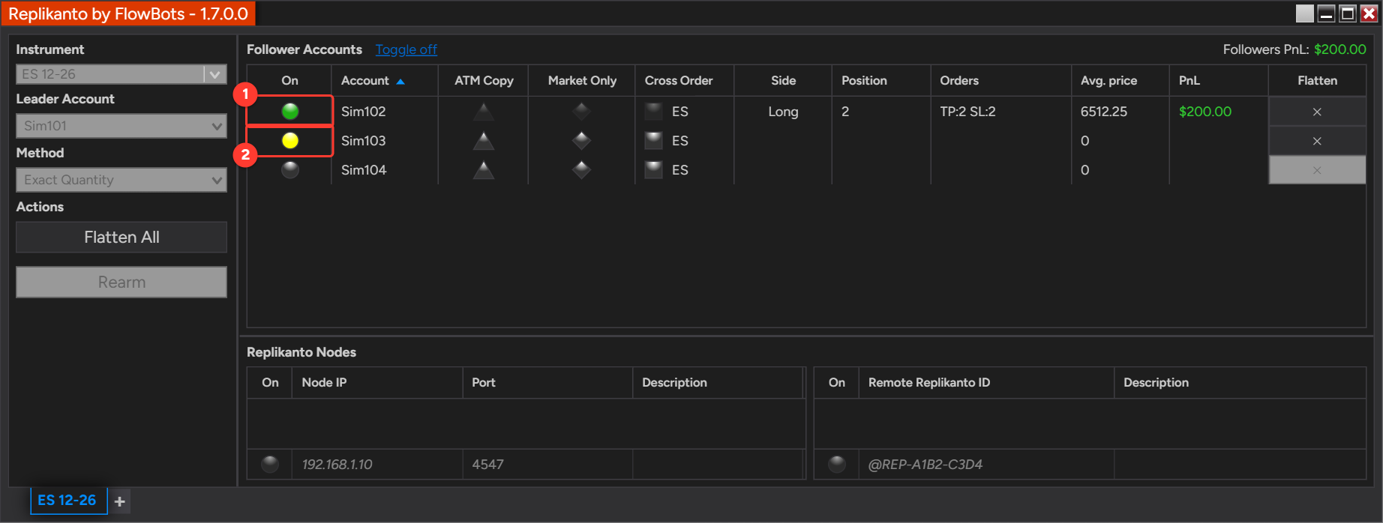Screen dimensions: 1383x523
Task: Check the Cross Order box for Sim104
Action: (x=654, y=170)
